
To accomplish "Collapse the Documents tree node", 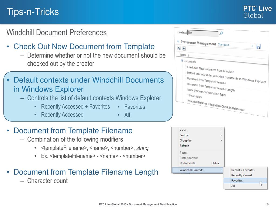I will click(182, 61).
